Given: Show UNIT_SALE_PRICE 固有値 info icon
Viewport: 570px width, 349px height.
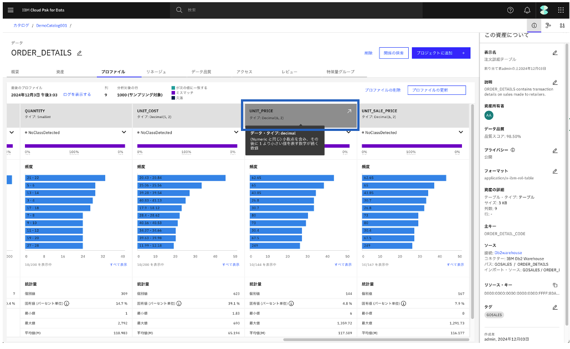Looking at the screenshot, I should 403,303.
